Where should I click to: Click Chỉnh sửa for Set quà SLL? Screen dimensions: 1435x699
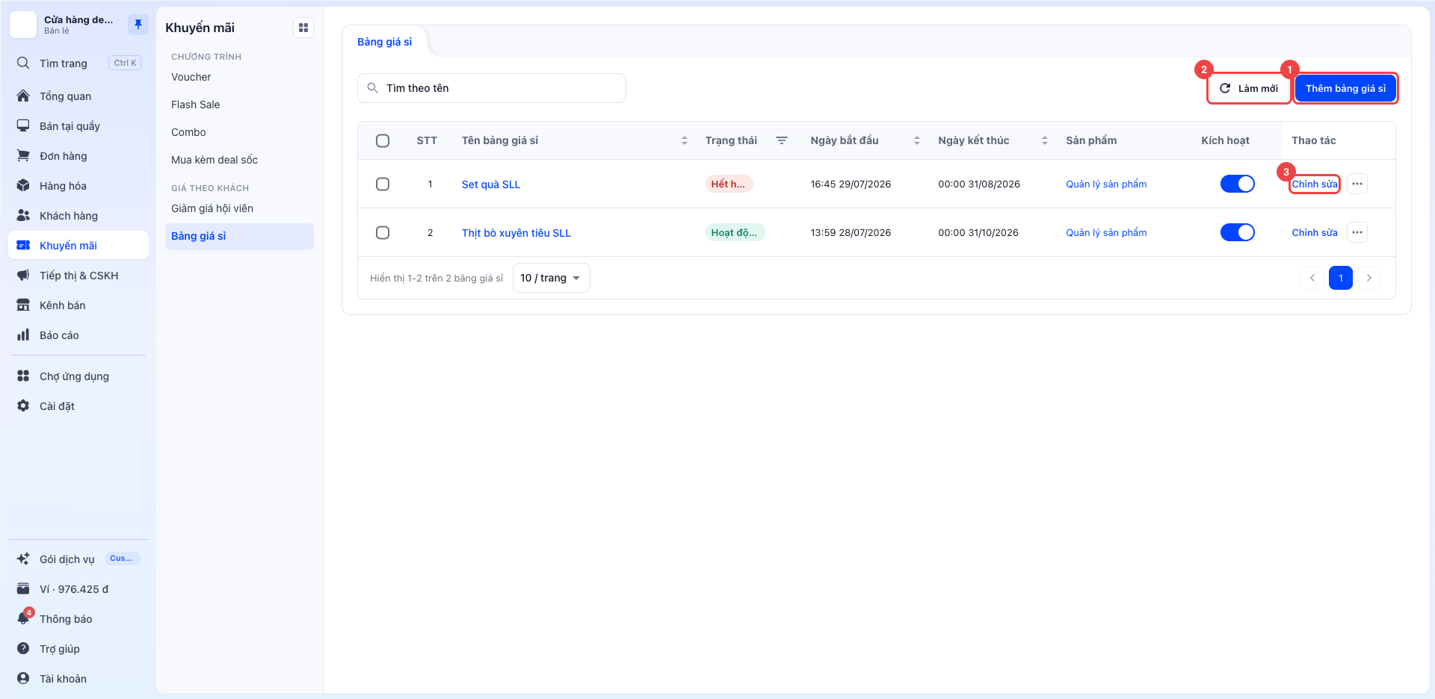[x=1315, y=184]
